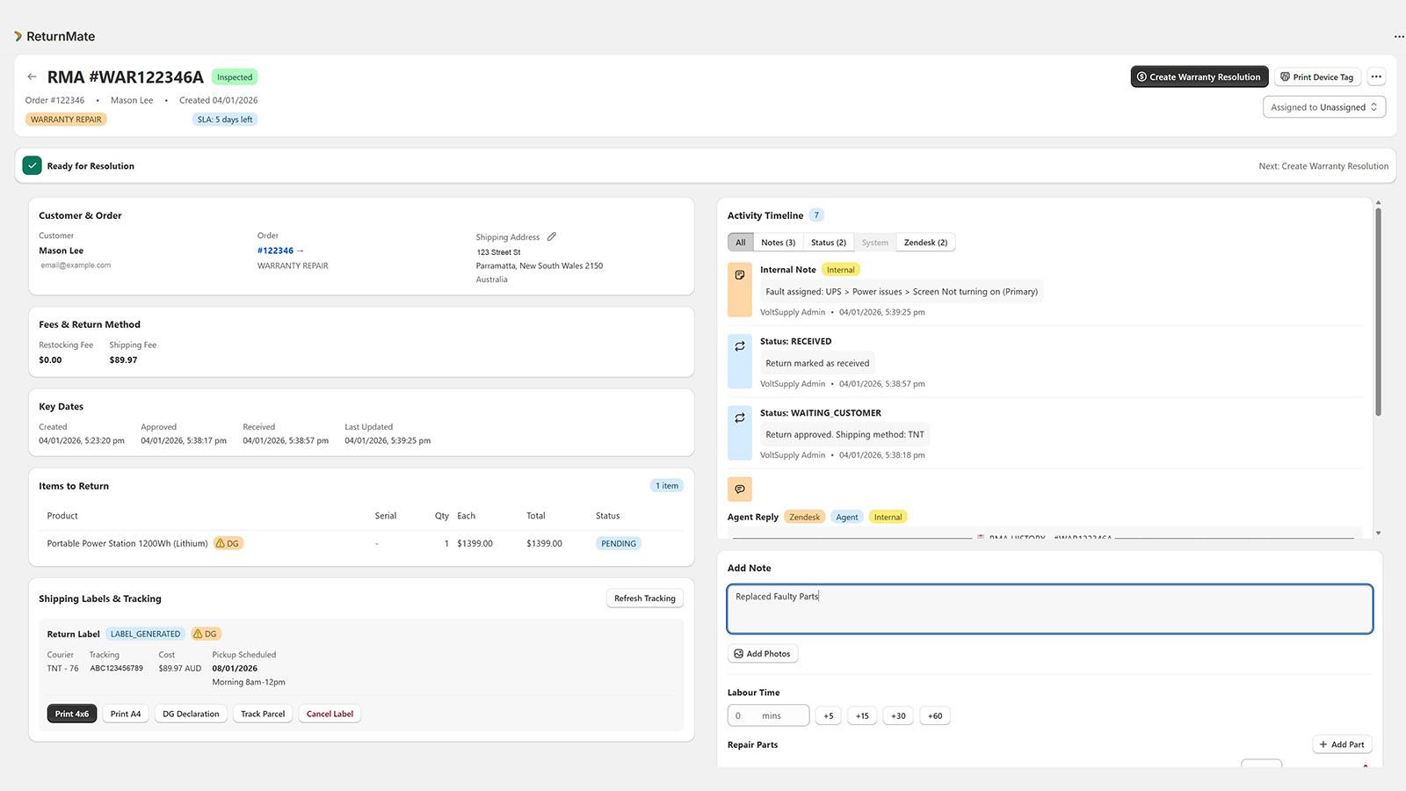Viewport: 1406px width, 791px height.
Task: Click the DG warning badge on Portable Power Station
Action: coord(228,543)
